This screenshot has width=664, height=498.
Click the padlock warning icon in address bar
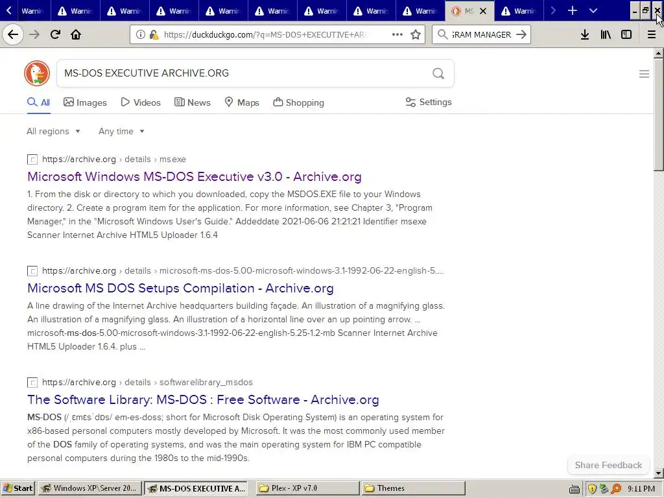click(154, 34)
